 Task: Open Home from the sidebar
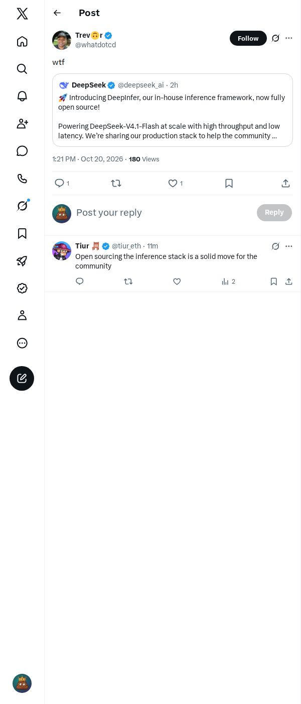pos(22,41)
